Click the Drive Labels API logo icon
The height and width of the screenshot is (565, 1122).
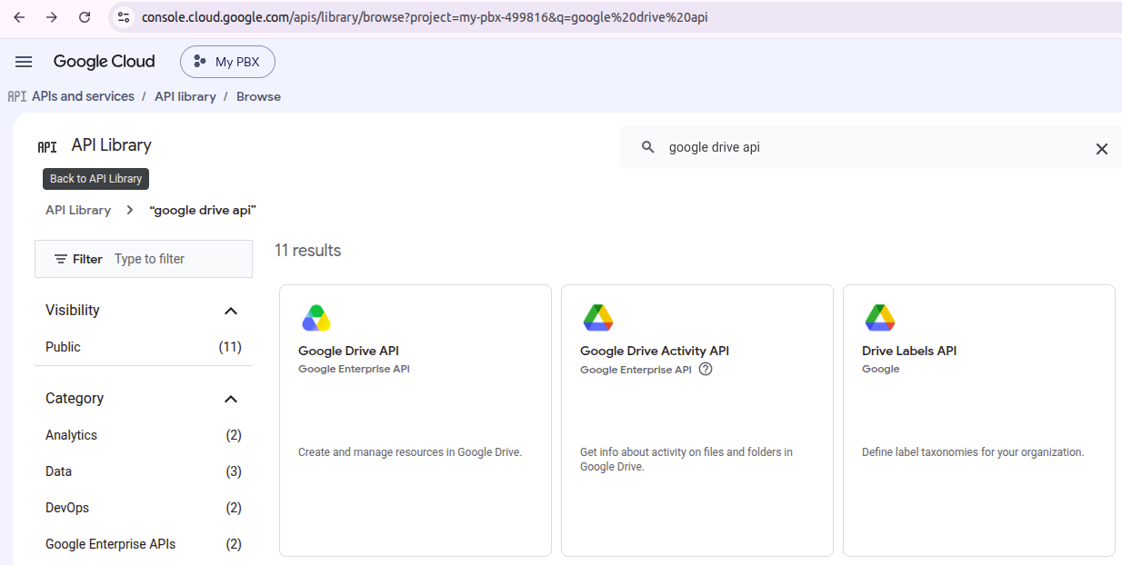(880, 318)
